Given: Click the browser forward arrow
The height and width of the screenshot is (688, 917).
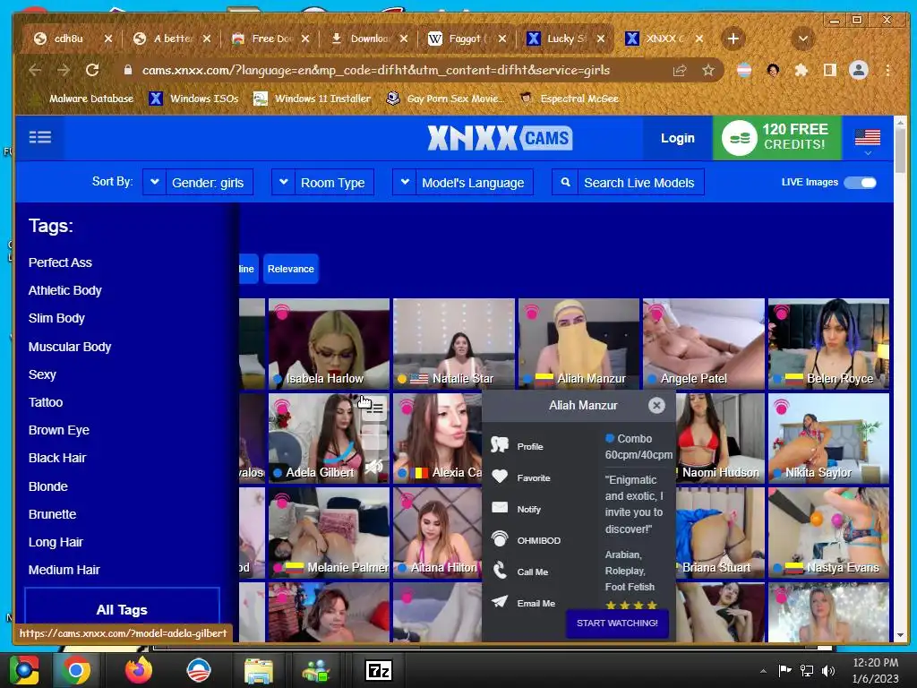Looking at the screenshot, I should (64, 70).
